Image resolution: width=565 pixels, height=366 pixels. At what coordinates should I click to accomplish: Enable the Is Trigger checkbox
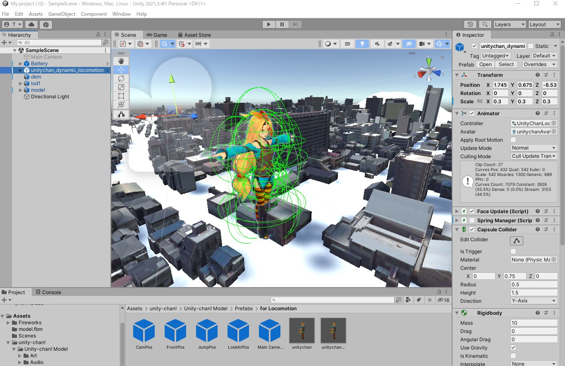pyautogui.click(x=513, y=252)
